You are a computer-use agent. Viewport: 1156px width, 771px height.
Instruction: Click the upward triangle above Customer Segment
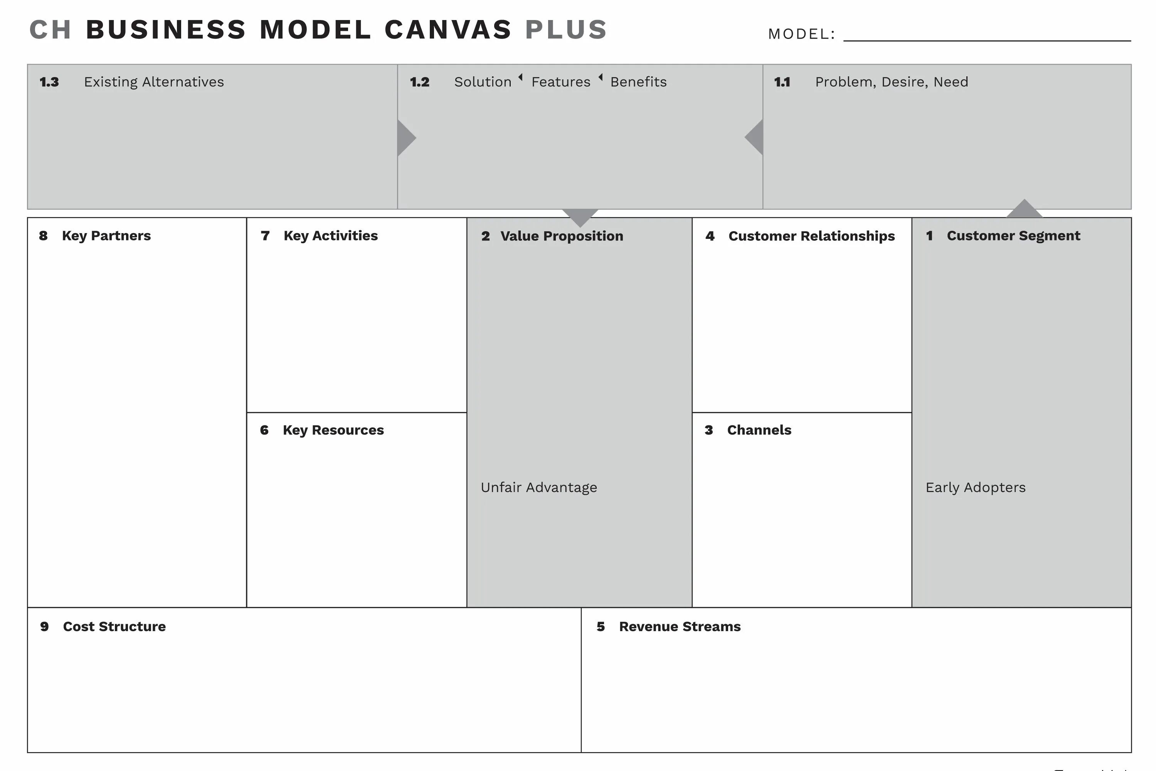click(1024, 208)
